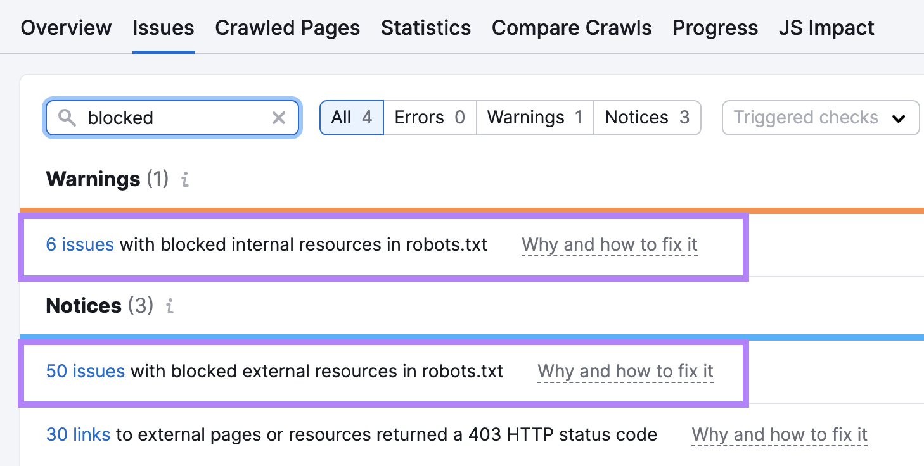The height and width of the screenshot is (466, 924).
Task: Open the 30 links returning 403 status
Action: tap(78, 434)
